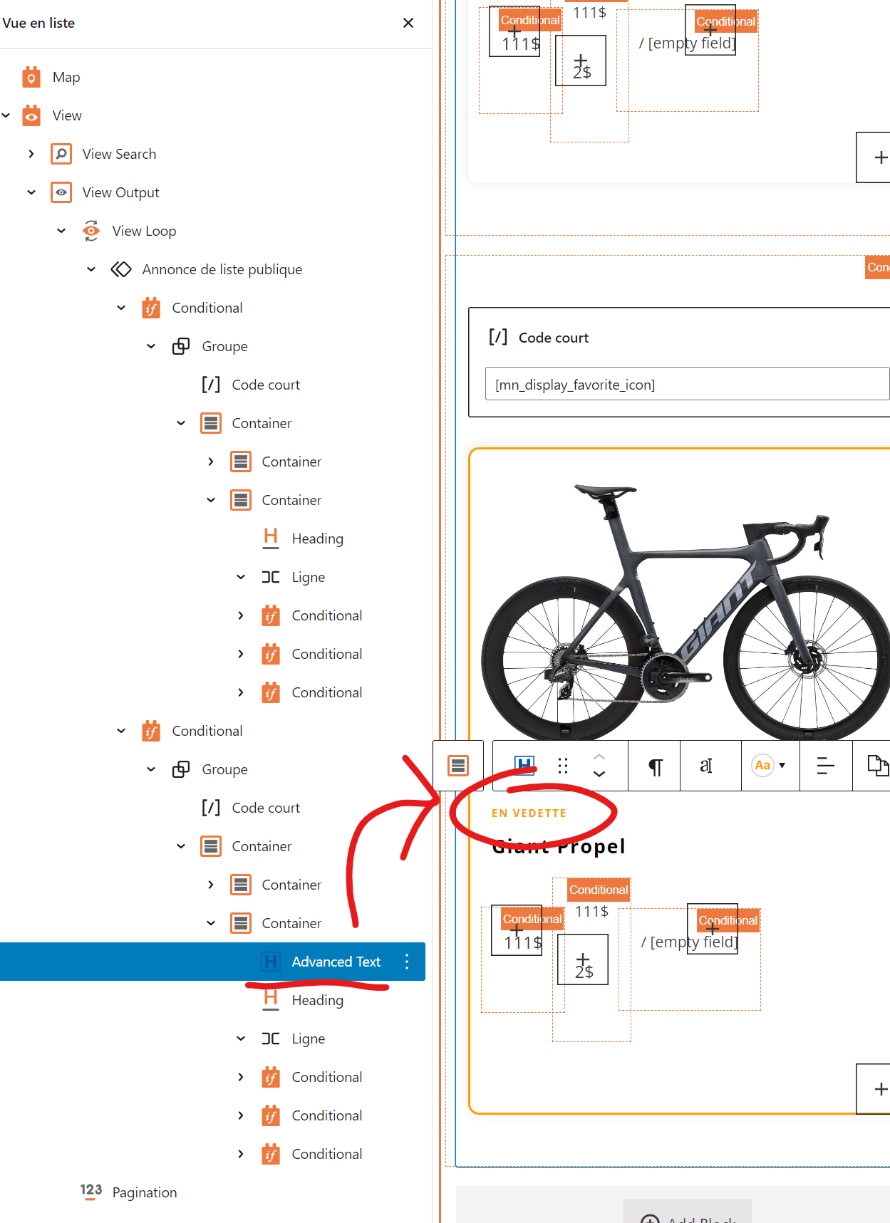Collapse the View tree node
Viewport: 890px width, 1223px height.
[6, 115]
